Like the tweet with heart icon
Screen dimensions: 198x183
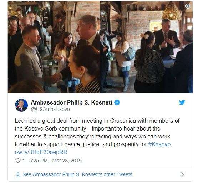pos(18,161)
